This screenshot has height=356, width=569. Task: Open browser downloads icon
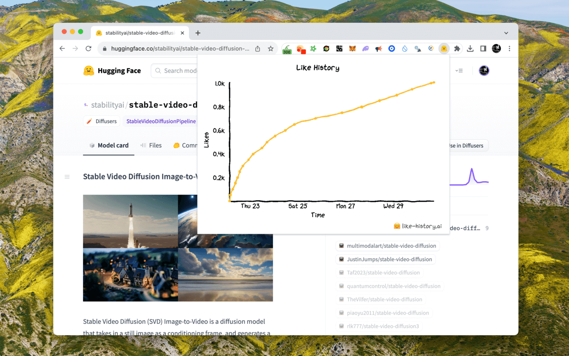[470, 49]
